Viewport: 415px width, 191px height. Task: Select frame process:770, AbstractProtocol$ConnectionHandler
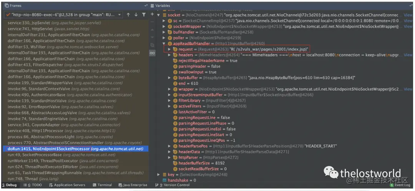point(75,143)
